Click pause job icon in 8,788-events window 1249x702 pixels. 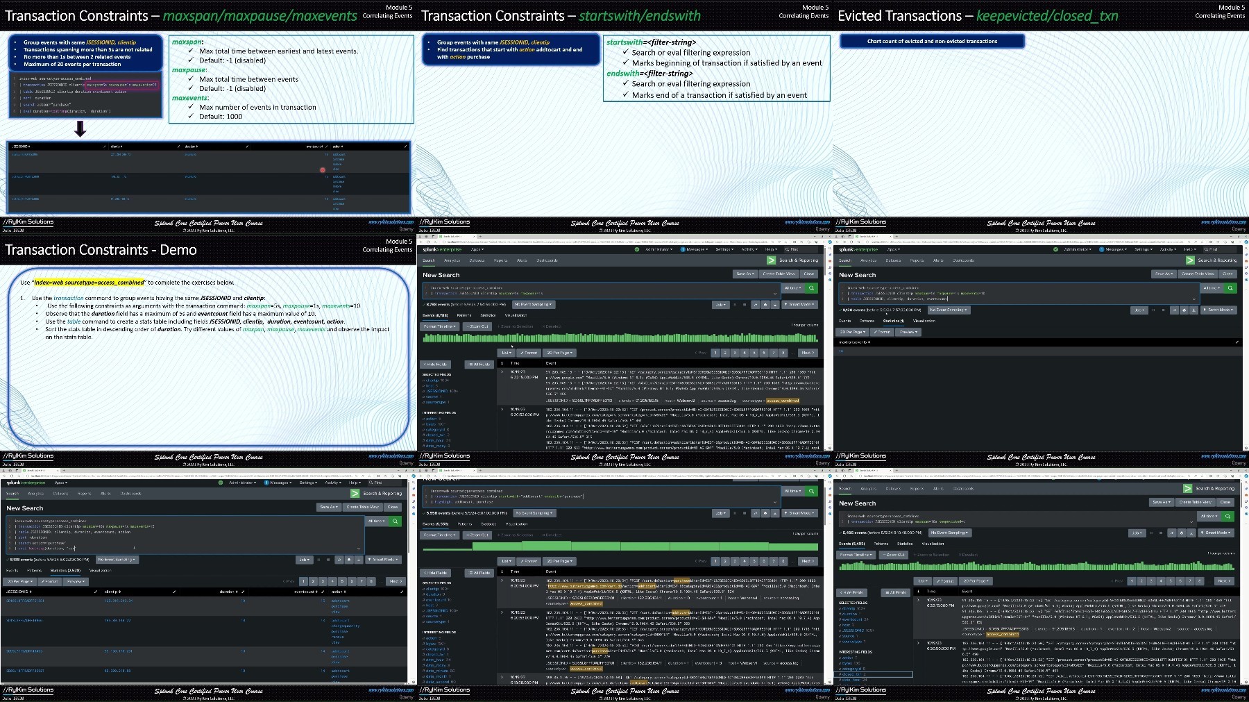pyautogui.click(x=736, y=304)
